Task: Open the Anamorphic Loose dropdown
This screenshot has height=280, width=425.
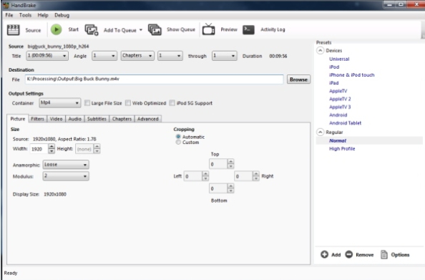Action: (x=66, y=165)
